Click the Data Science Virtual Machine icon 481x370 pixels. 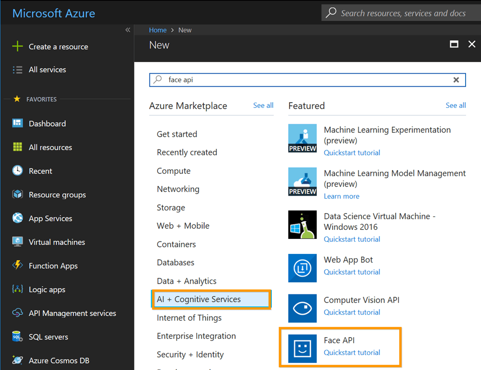(302, 225)
